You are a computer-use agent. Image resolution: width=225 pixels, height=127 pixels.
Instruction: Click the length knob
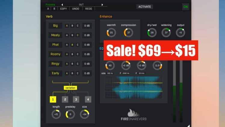click(x=56, y=114)
